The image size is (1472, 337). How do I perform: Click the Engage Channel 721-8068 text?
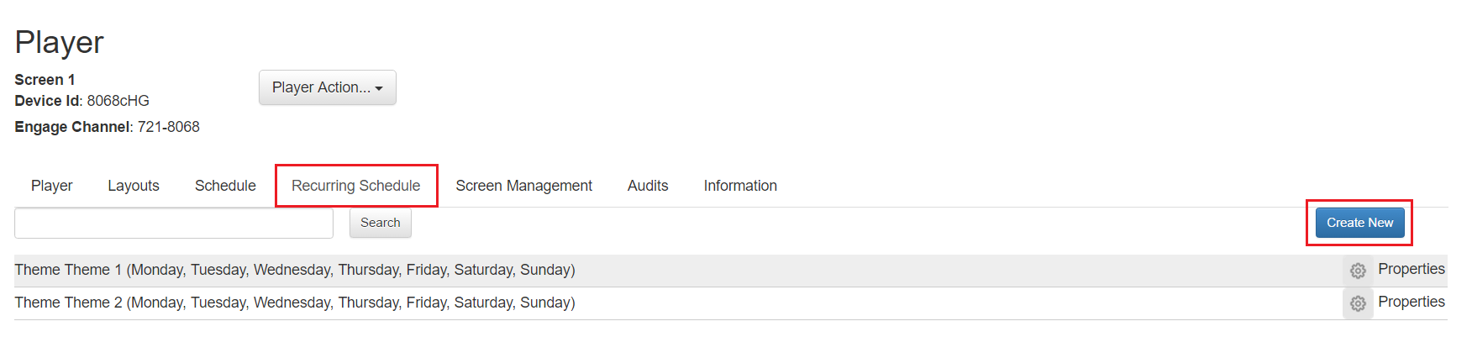point(107,127)
